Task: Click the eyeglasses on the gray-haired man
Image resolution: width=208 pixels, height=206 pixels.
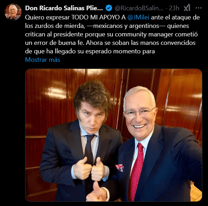Action: pos(139,113)
